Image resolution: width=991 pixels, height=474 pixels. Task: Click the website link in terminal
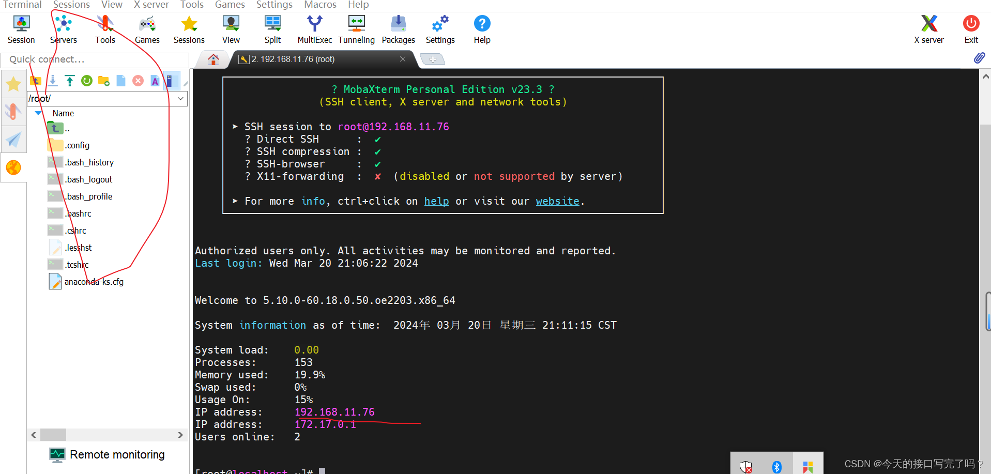pyautogui.click(x=557, y=201)
